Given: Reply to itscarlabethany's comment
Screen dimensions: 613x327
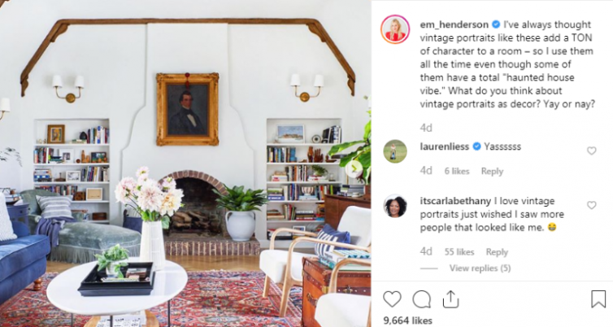Looking at the screenshot, I should [x=497, y=252].
